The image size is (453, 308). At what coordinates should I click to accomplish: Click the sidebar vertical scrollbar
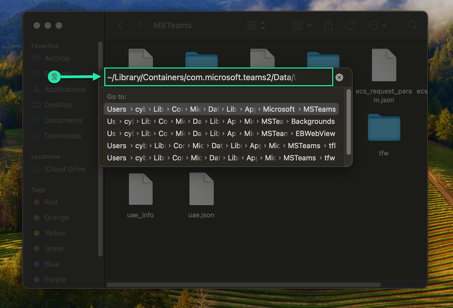pos(100,149)
